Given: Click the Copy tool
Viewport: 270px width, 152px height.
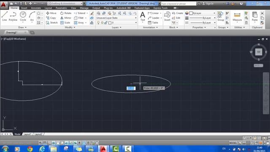Looking at the screenshot, I should point(51,18).
